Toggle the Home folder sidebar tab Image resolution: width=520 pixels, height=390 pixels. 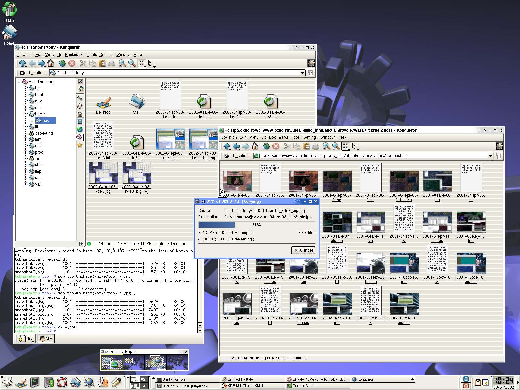(x=80, y=114)
